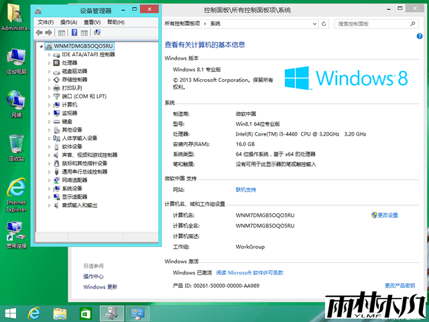Select the 音频输入和输出 speaker icon
Viewport: 429px width, 322px height.
56,205
